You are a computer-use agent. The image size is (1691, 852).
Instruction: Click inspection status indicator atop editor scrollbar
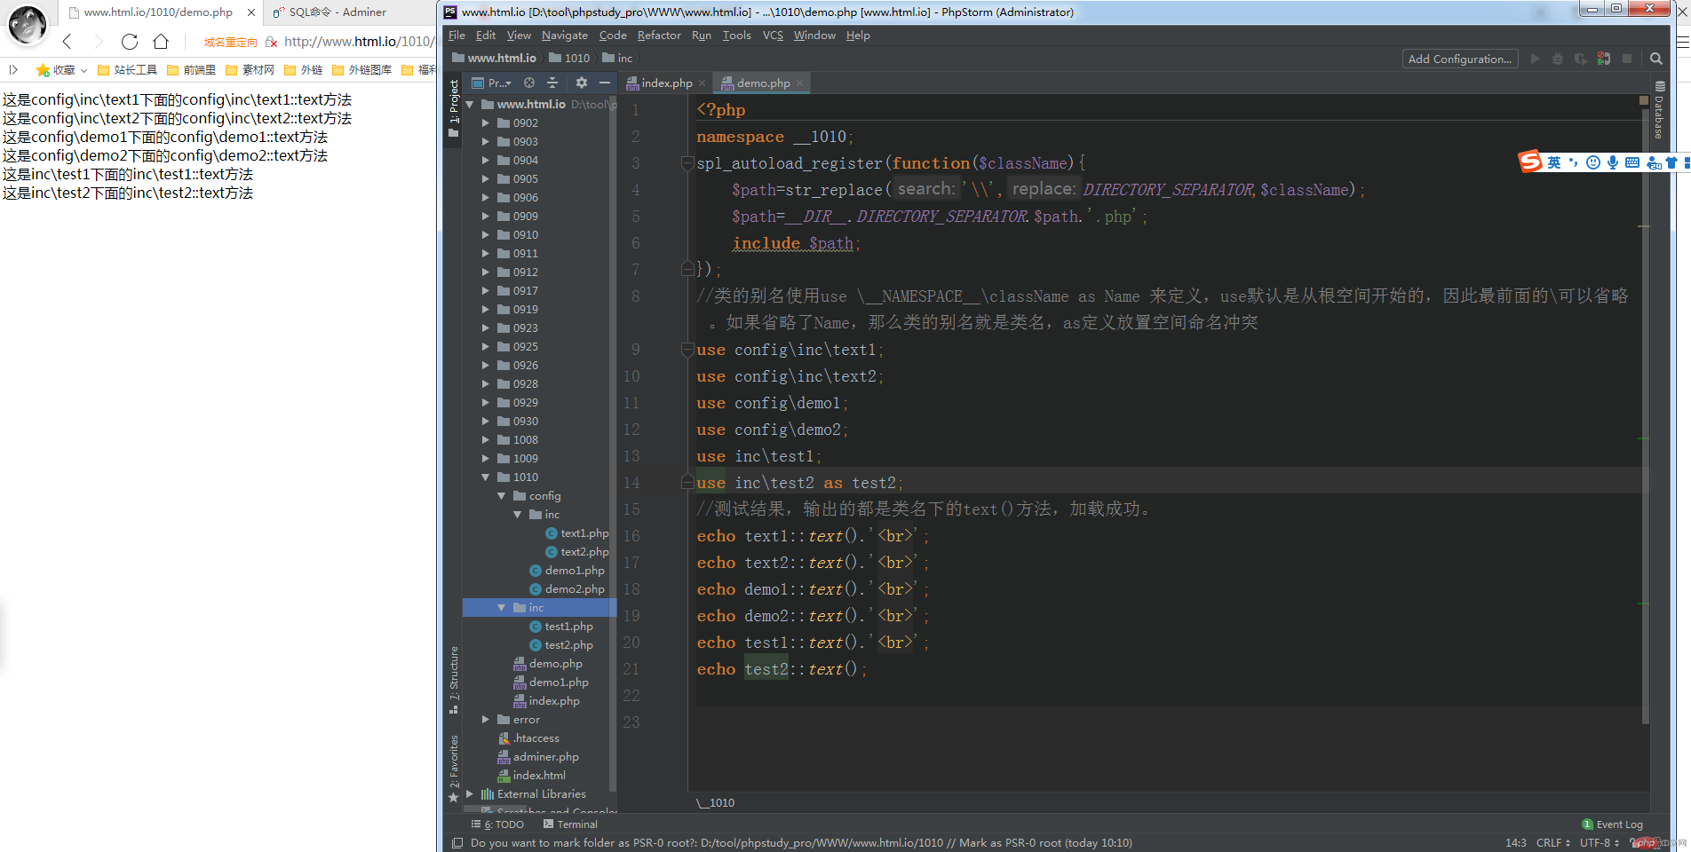click(x=1644, y=100)
